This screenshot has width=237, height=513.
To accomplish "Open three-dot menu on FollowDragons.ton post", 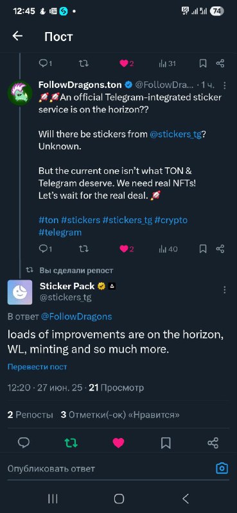I will pyautogui.click(x=225, y=85).
